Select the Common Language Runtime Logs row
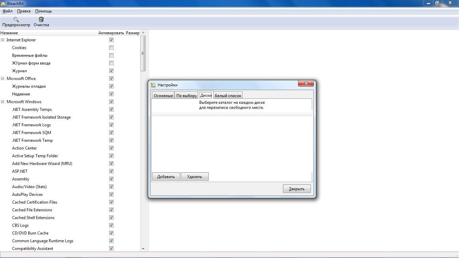 point(70,241)
